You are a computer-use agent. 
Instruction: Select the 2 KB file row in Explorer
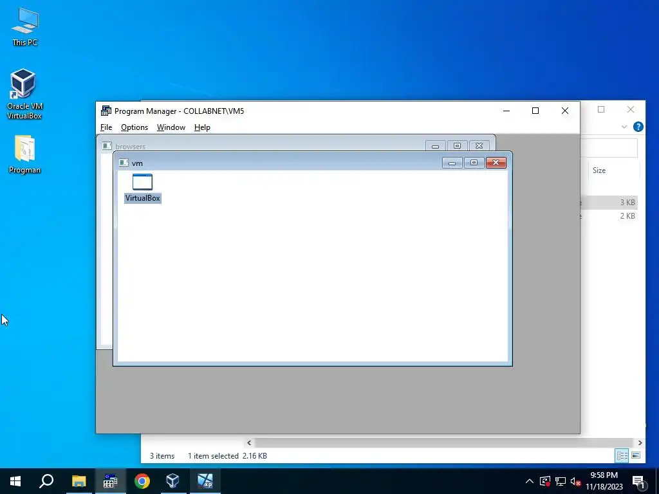point(609,216)
